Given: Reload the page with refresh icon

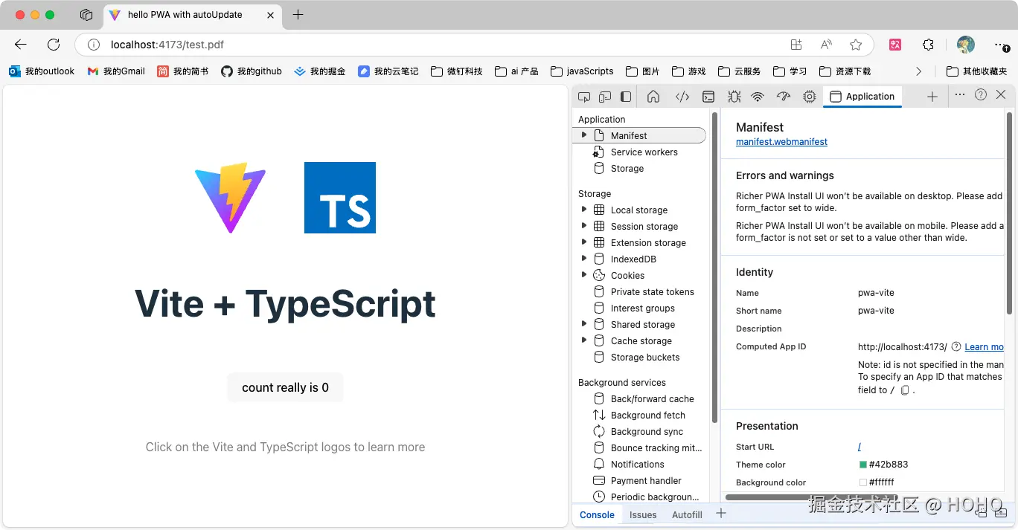Looking at the screenshot, I should (54, 45).
